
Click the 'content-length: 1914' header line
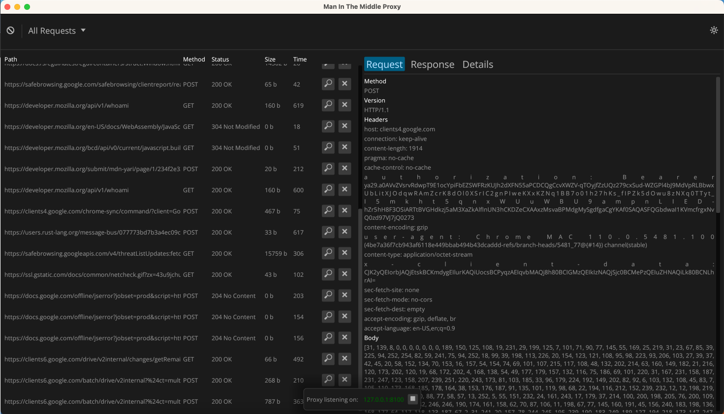tap(393, 148)
